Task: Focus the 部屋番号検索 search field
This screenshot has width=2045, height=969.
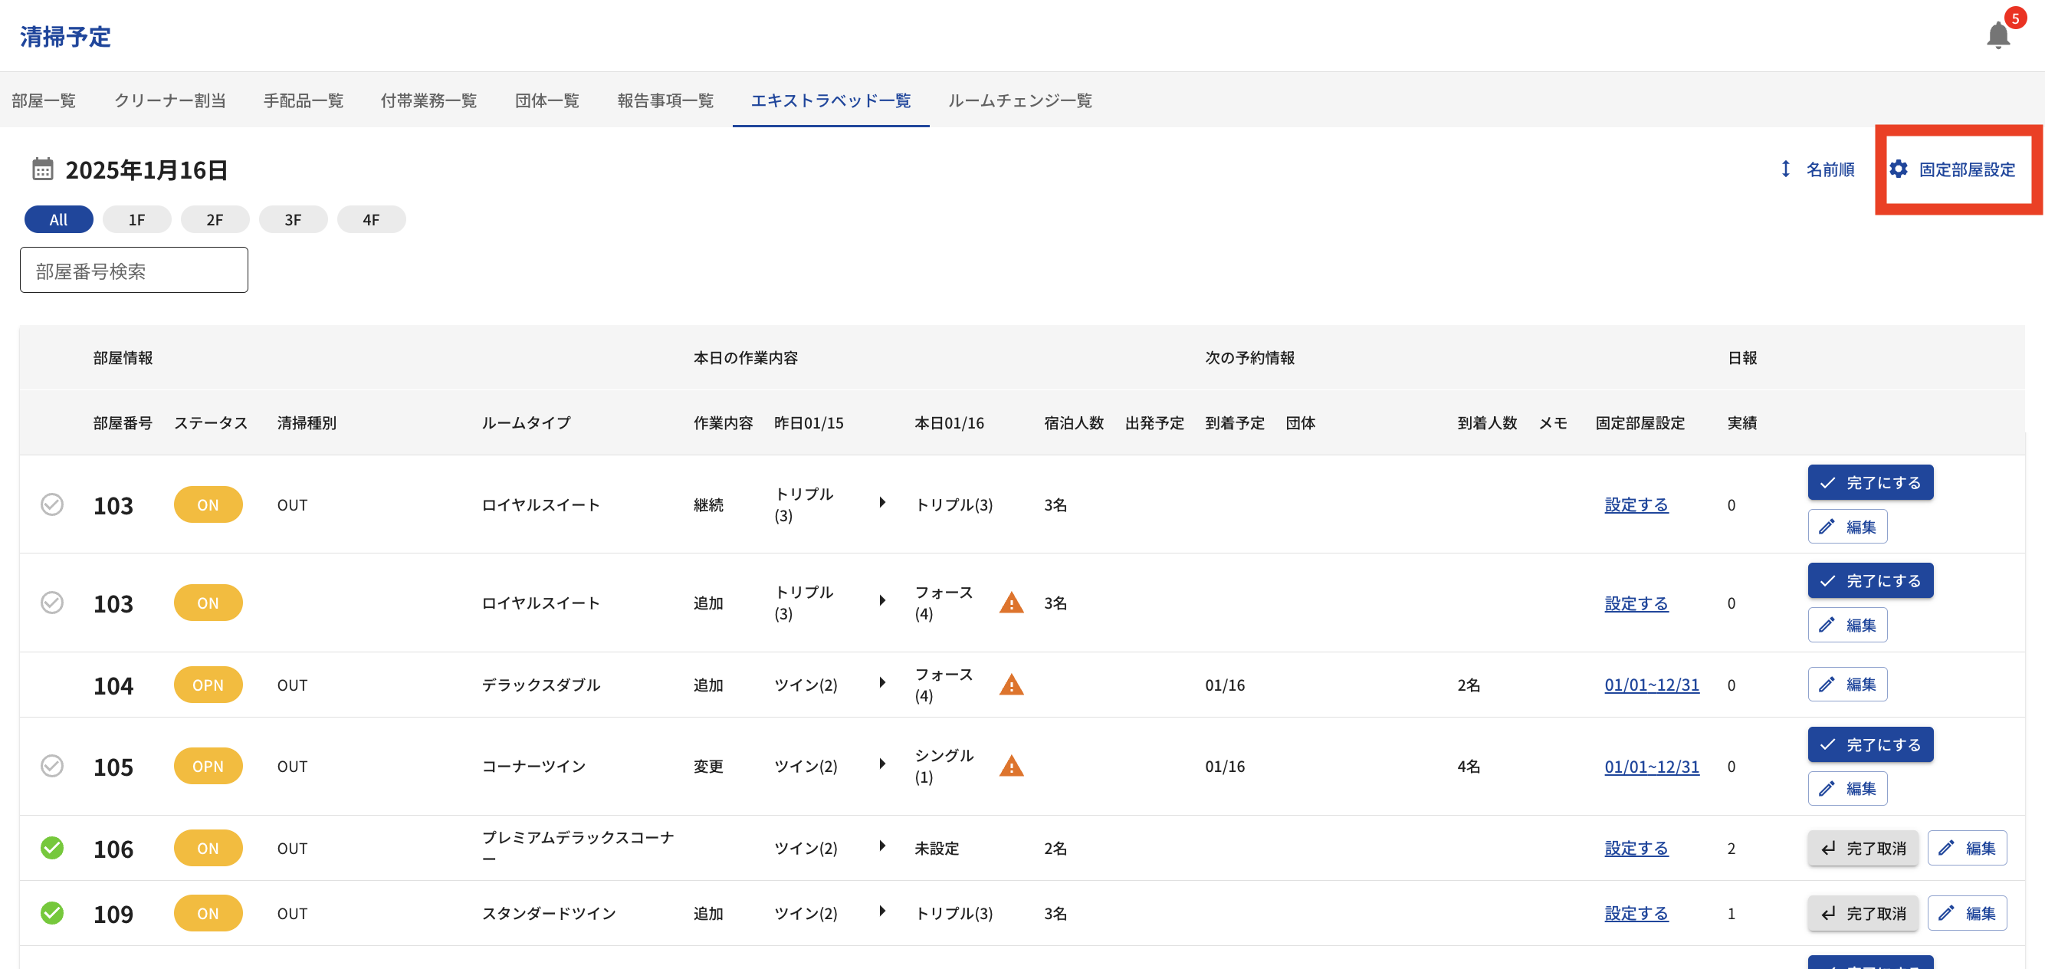Action: tap(134, 271)
